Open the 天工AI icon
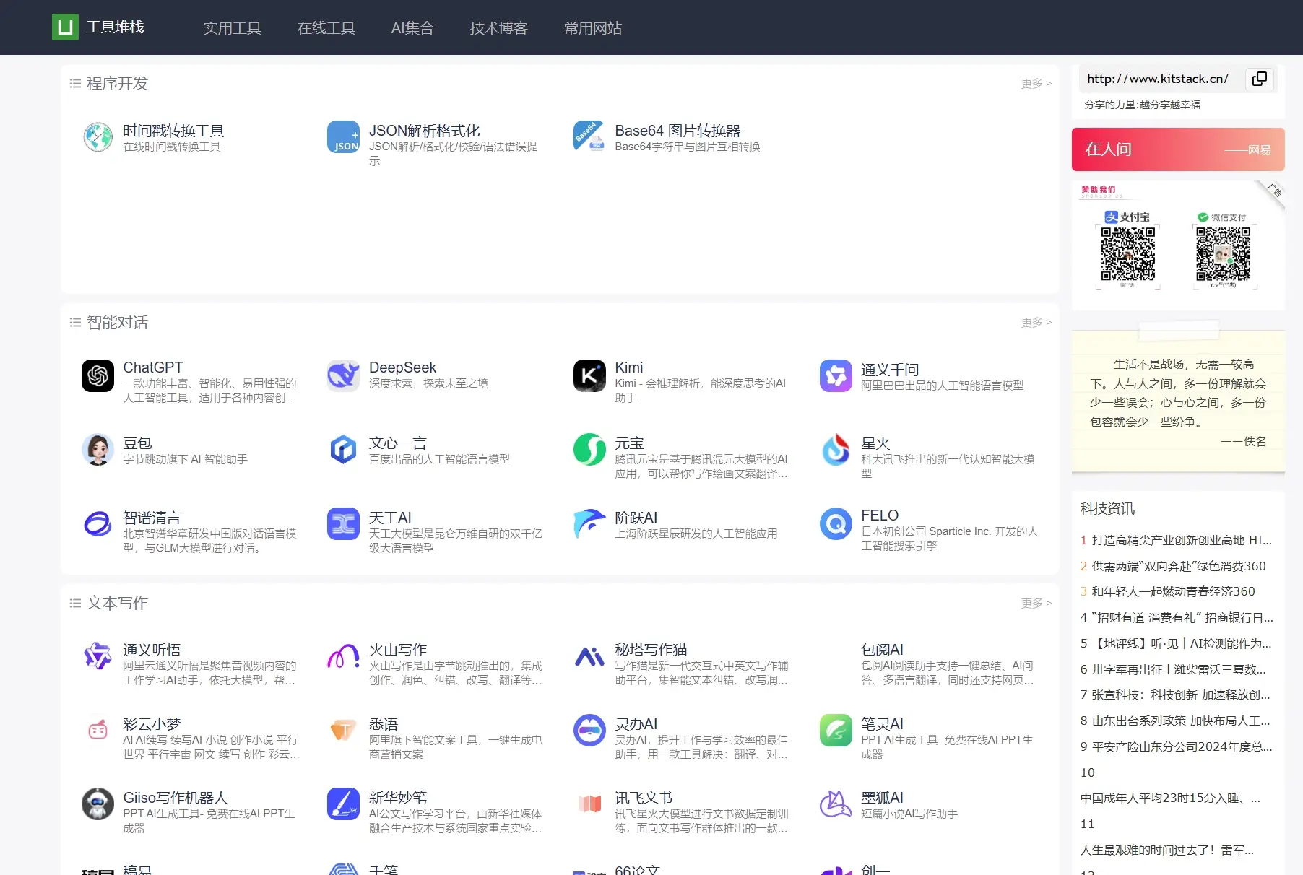The height and width of the screenshot is (875, 1303). [343, 523]
